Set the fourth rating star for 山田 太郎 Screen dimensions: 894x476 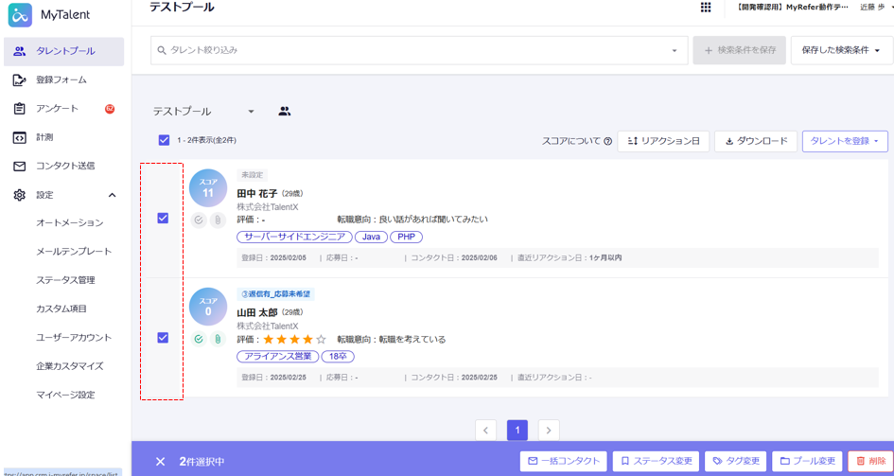tap(307, 339)
